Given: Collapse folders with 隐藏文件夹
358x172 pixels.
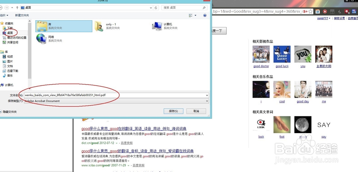Looking at the screenshot, I should [x=9, y=112].
